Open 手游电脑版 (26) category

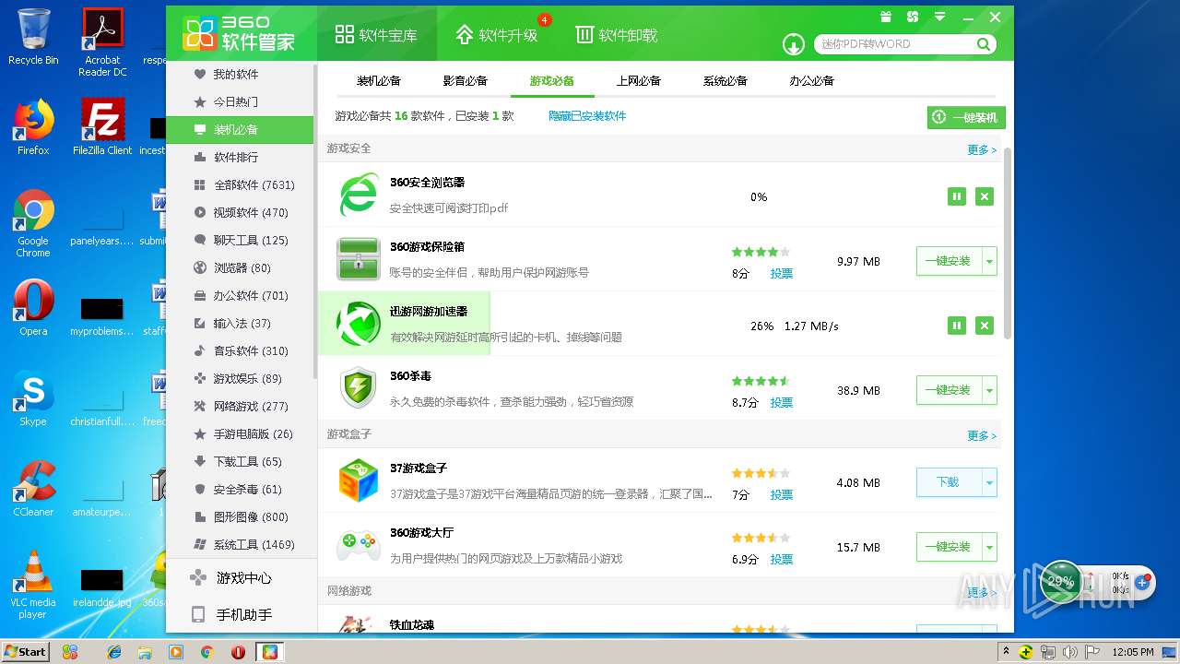240,433
